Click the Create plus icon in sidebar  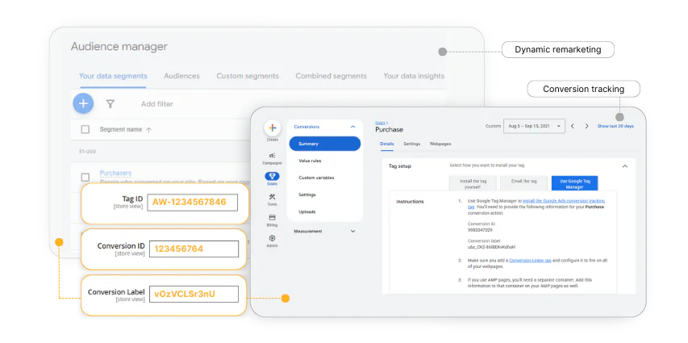point(272,128)
